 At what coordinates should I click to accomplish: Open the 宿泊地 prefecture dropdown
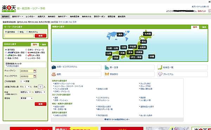(26, 98)
